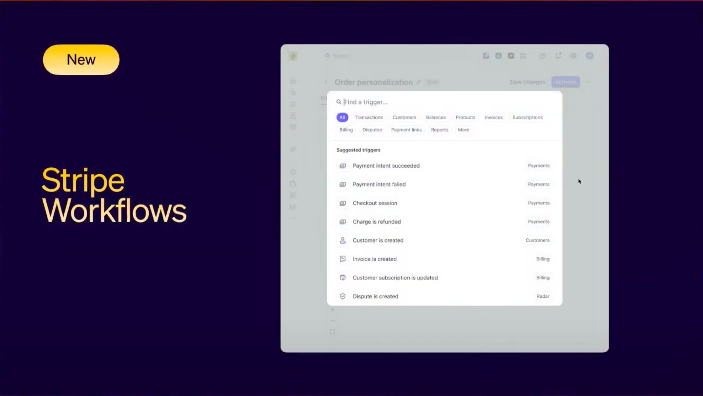The image size is (703, 396).
Task: Choose Payment intent succeeded trigger
Action: tap(445, 166)
